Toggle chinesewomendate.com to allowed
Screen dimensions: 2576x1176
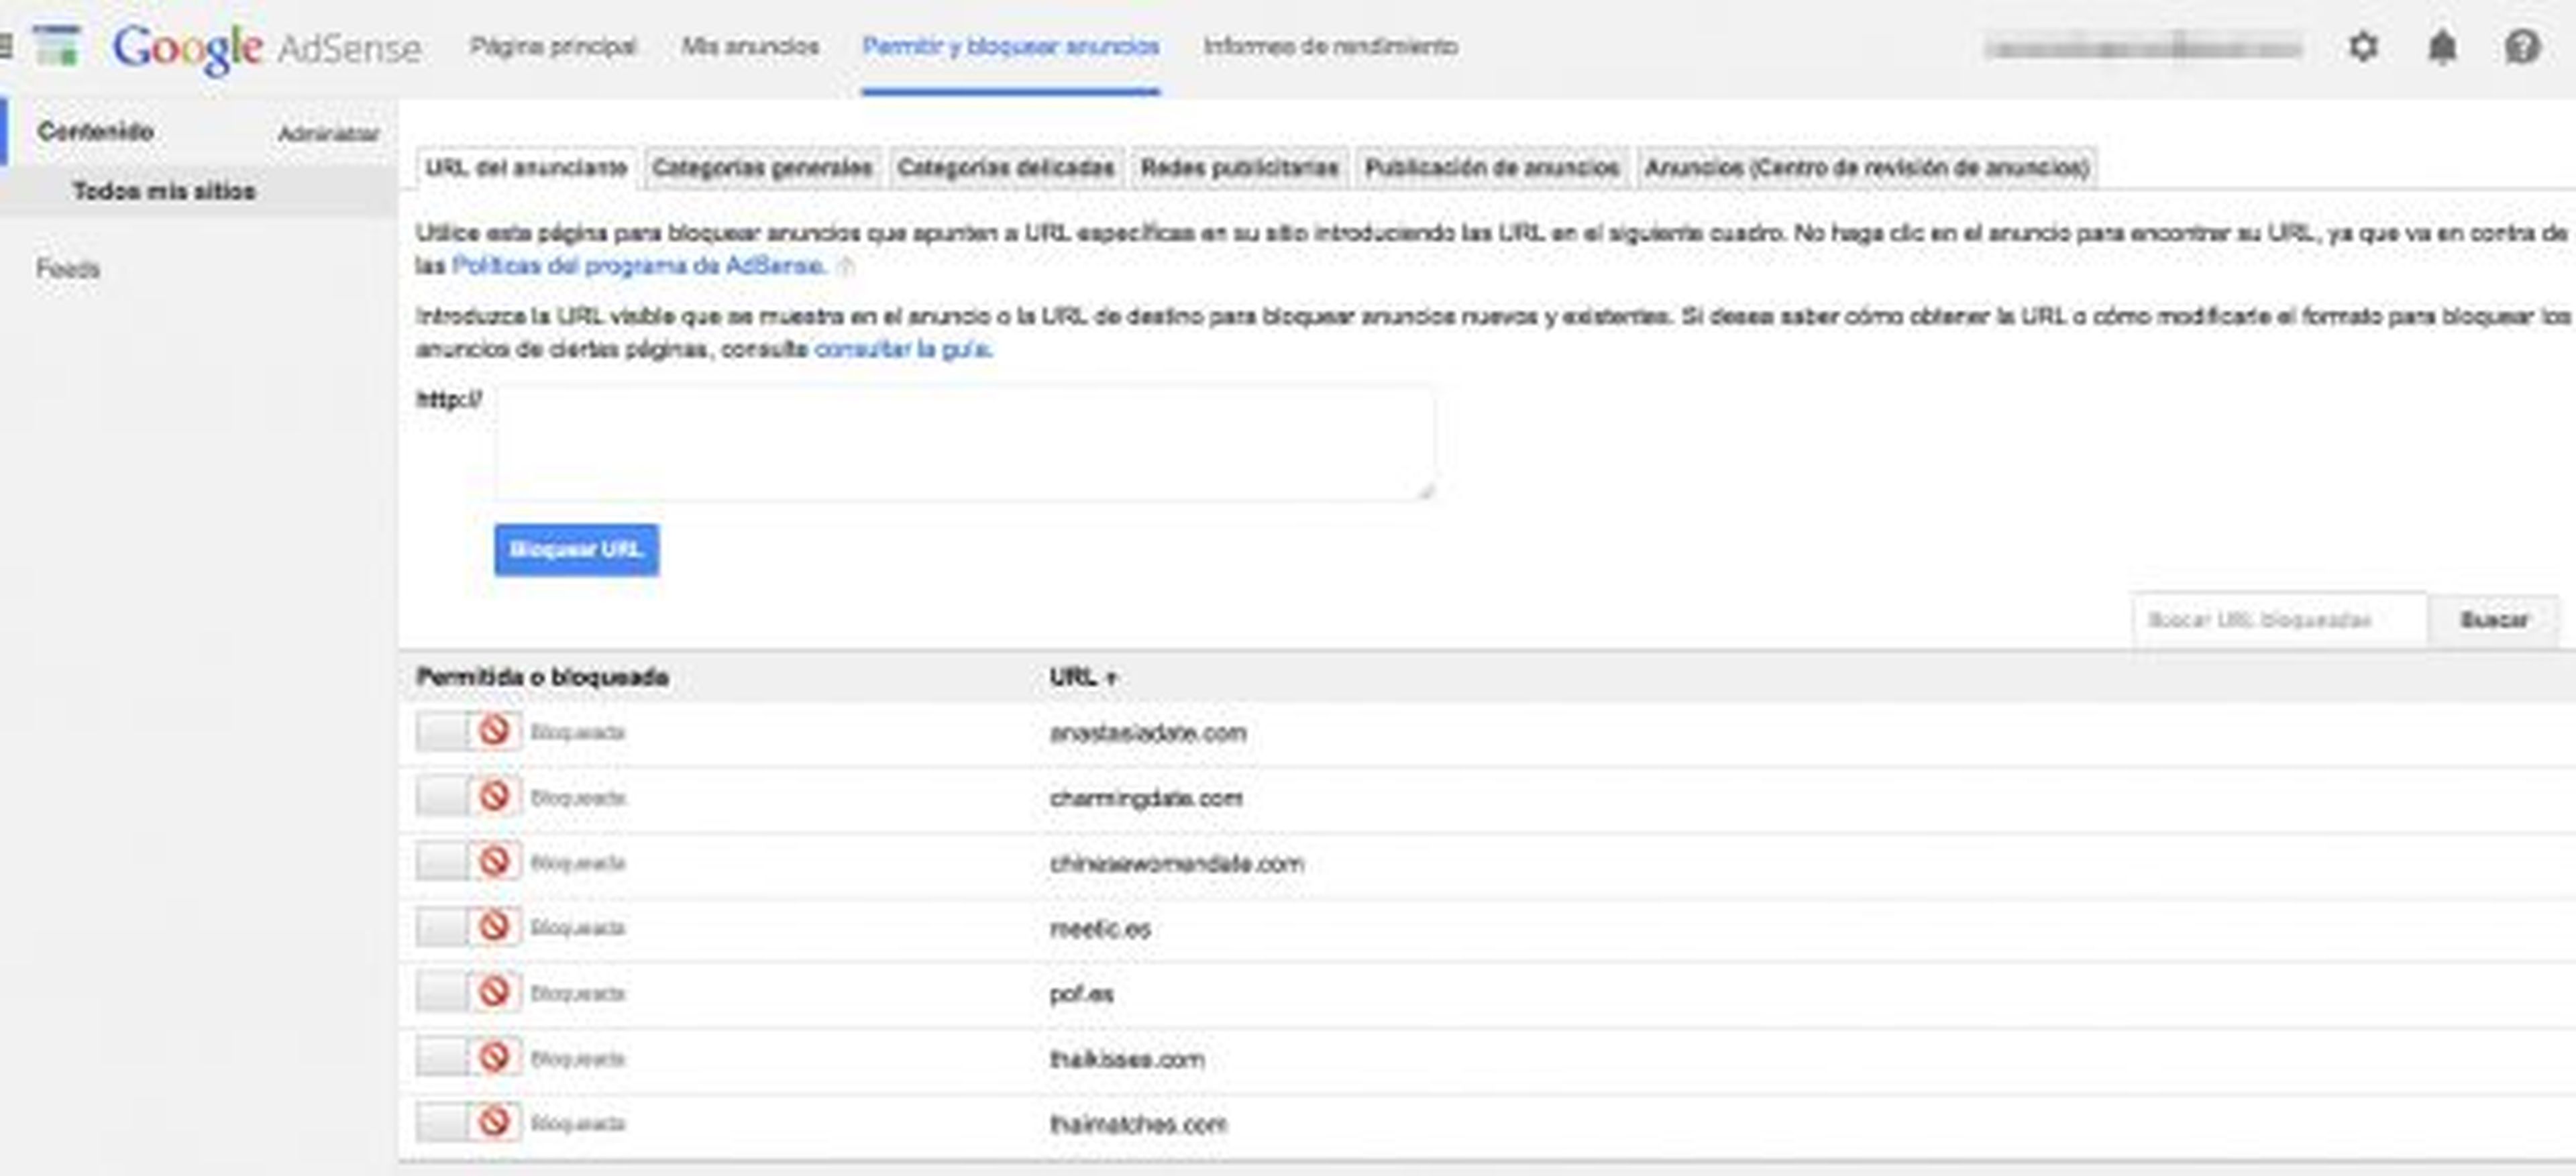(x=442, y=861)
